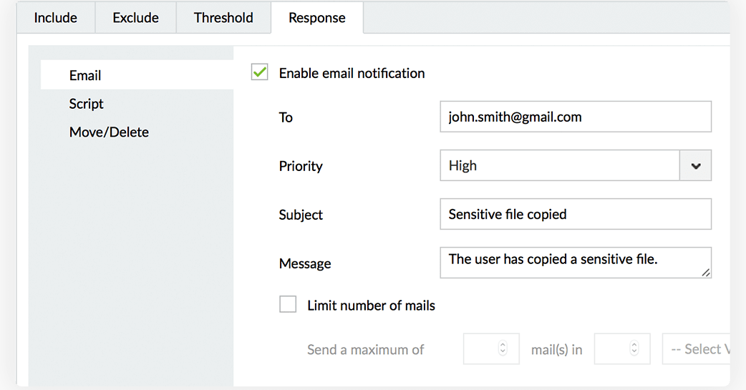
Task: Open the Priority dropdown showing High
Action: tap(559, 166)
